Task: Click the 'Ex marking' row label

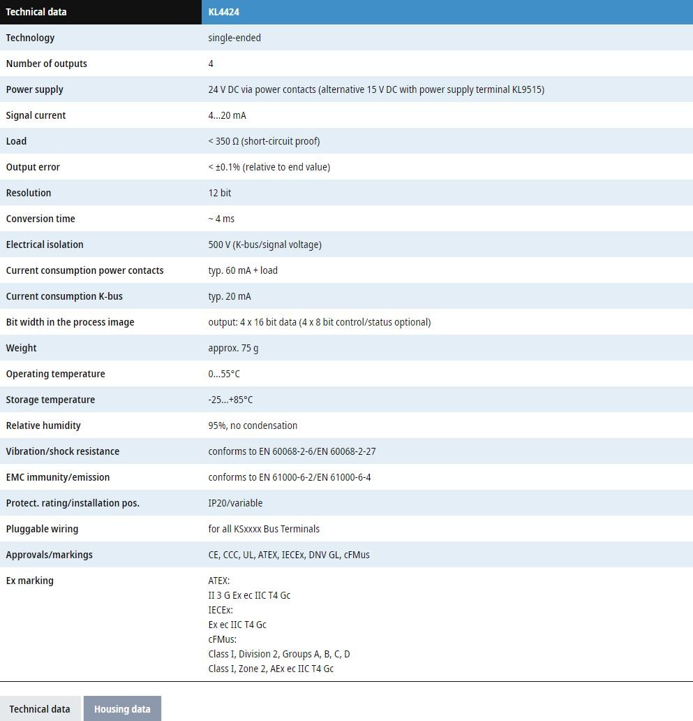Action: (x=30, y=581)
